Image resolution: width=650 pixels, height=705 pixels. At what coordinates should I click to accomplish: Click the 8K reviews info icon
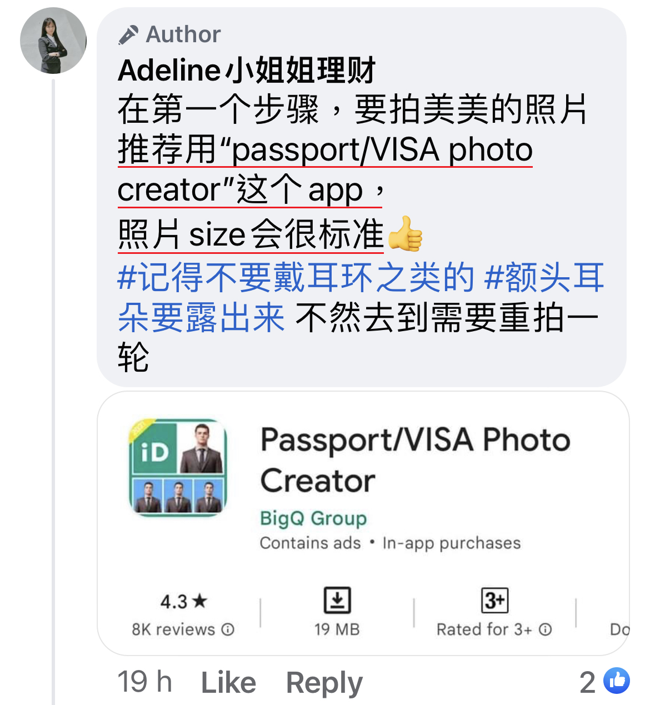[x=228, y=629]
